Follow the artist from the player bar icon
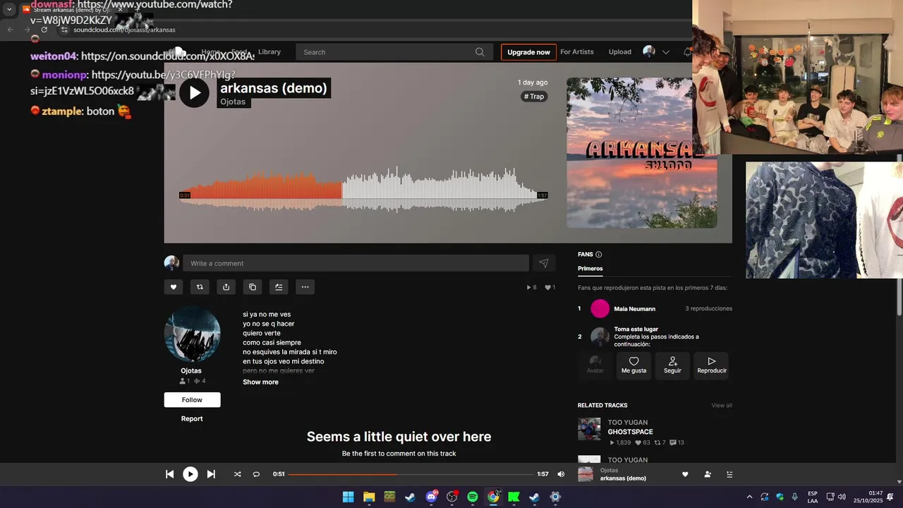The height and width of the screenshot is (508, 903). point(708,474)
